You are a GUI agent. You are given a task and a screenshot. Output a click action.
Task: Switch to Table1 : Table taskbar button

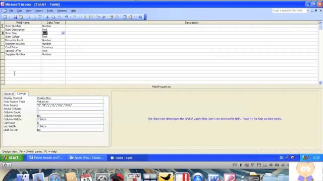[x=128, y=158]
